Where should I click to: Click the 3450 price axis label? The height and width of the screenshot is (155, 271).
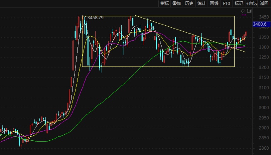[264, 17]
